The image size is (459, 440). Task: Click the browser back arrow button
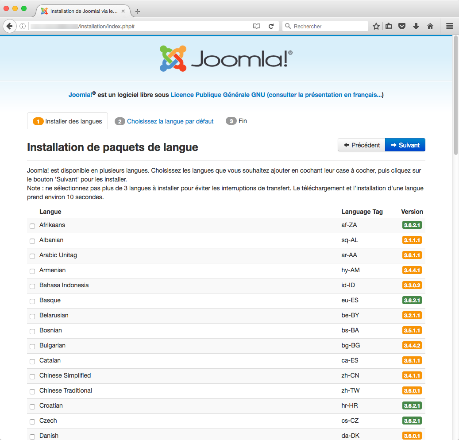pos(9,27)
